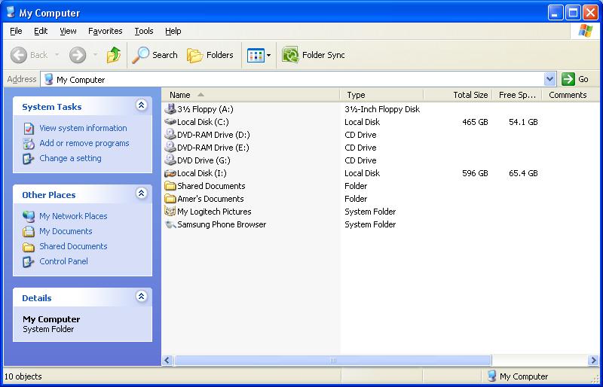Screen dimensions: 603x387
Task: Open the Tools menu
Action: [143, 31]
